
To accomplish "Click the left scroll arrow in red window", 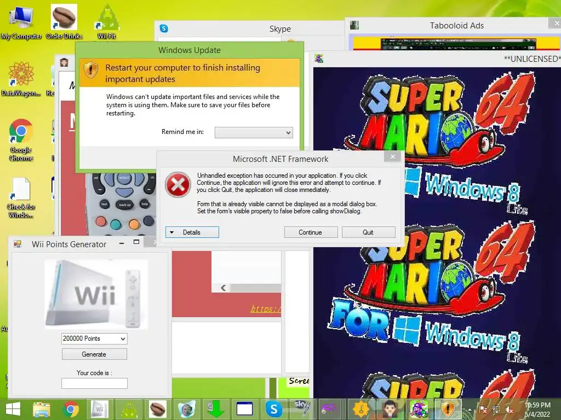I will point(224,288).
